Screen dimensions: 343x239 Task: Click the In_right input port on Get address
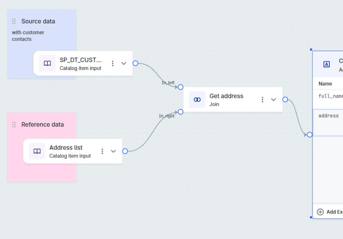point(180,112)
